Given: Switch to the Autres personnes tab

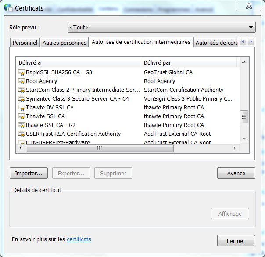Looking at the screenshot, I should [64, 43].
